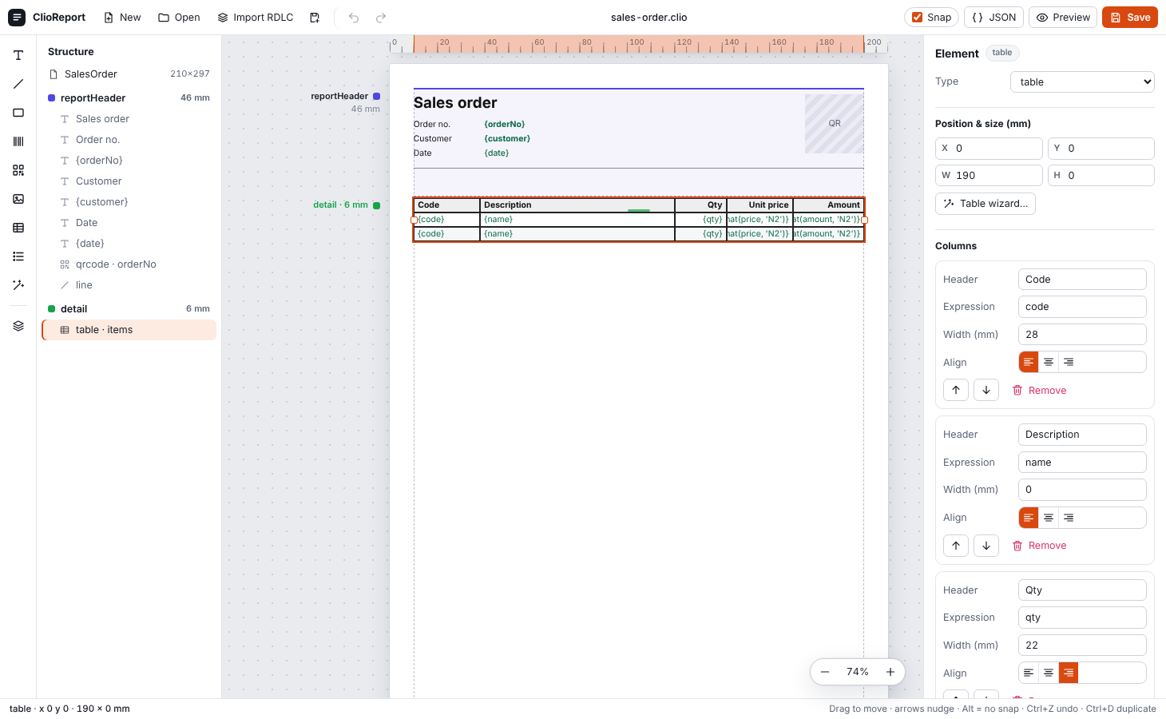Image resolution: width=1166 pixels, height=719 pixels.
Task: Remove the Description column
Action: point(1040,546)
